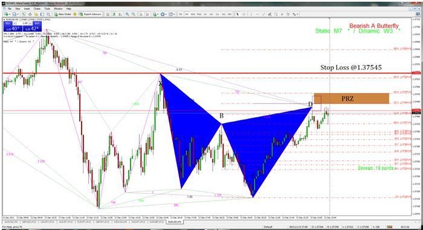The height and width of the screenshot is (230, 423).
Task: Toggle the M1 timeframe button
Action: (x=180, y=14)
